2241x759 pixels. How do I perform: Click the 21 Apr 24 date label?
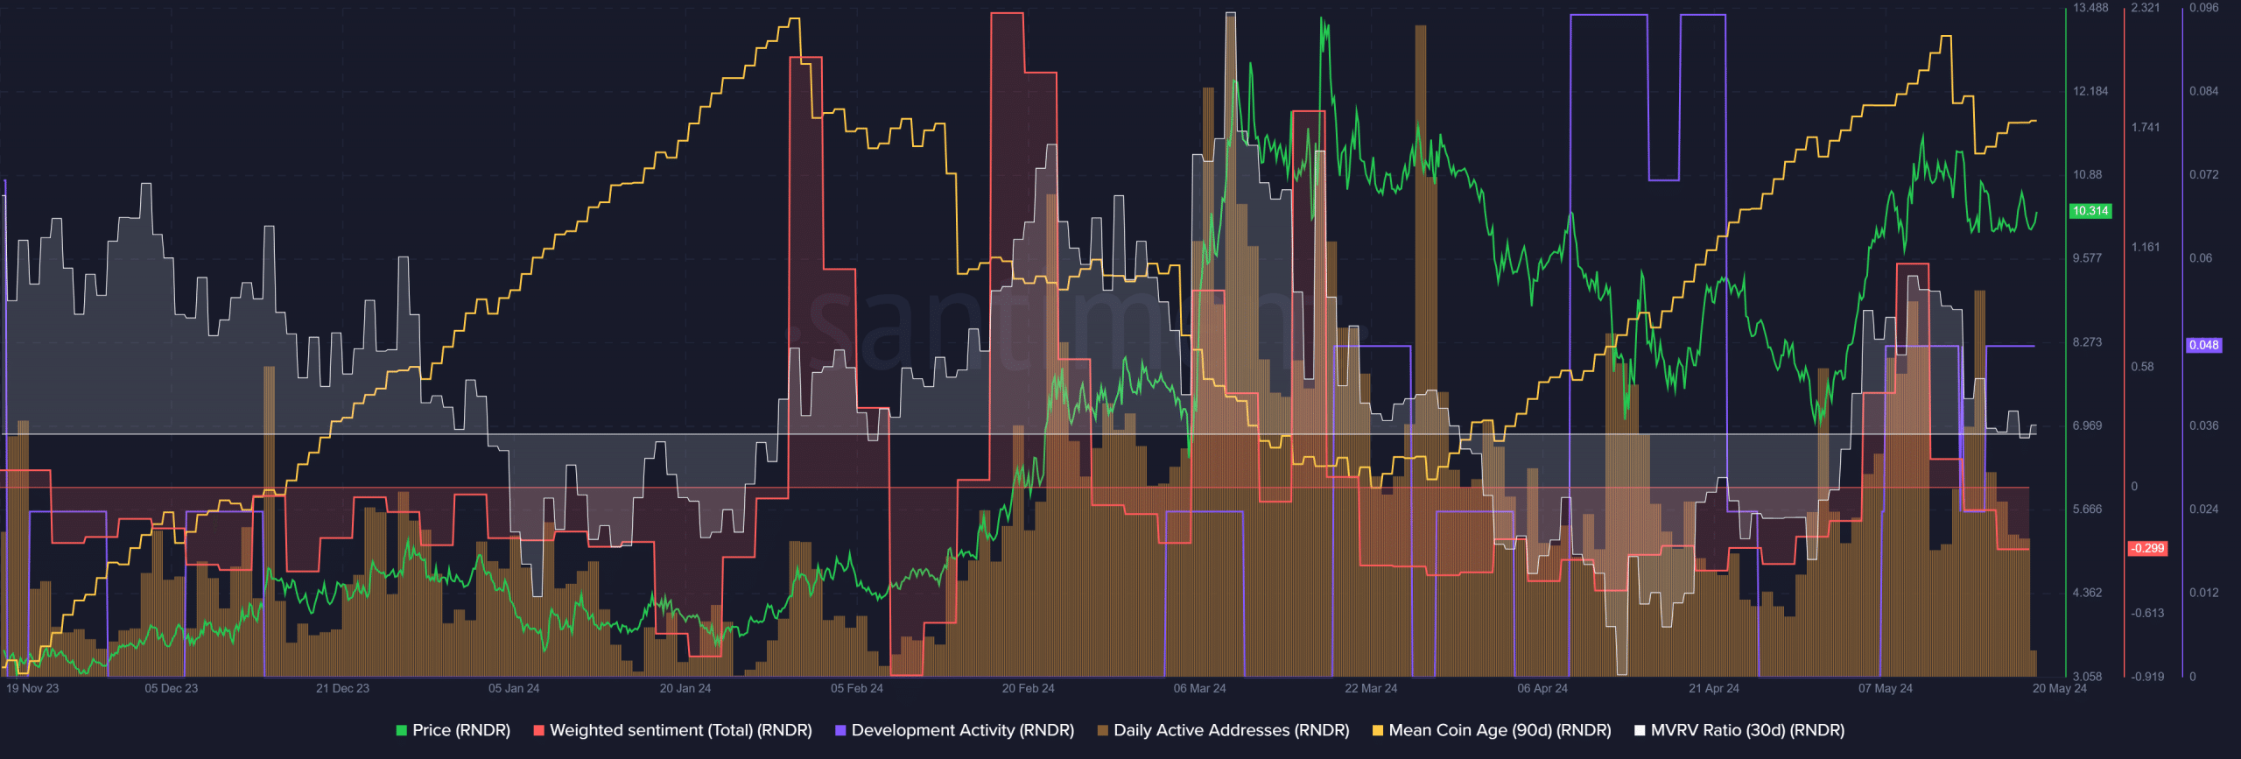tap(1714, 688)
